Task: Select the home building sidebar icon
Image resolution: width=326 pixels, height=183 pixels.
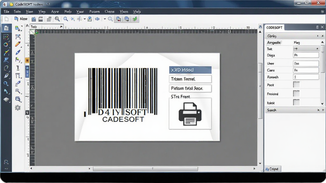Action: click(6, 28)
